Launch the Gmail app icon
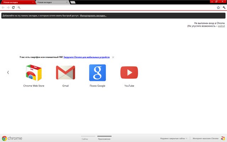Viewport: 227px width, 142px height. 65,72
